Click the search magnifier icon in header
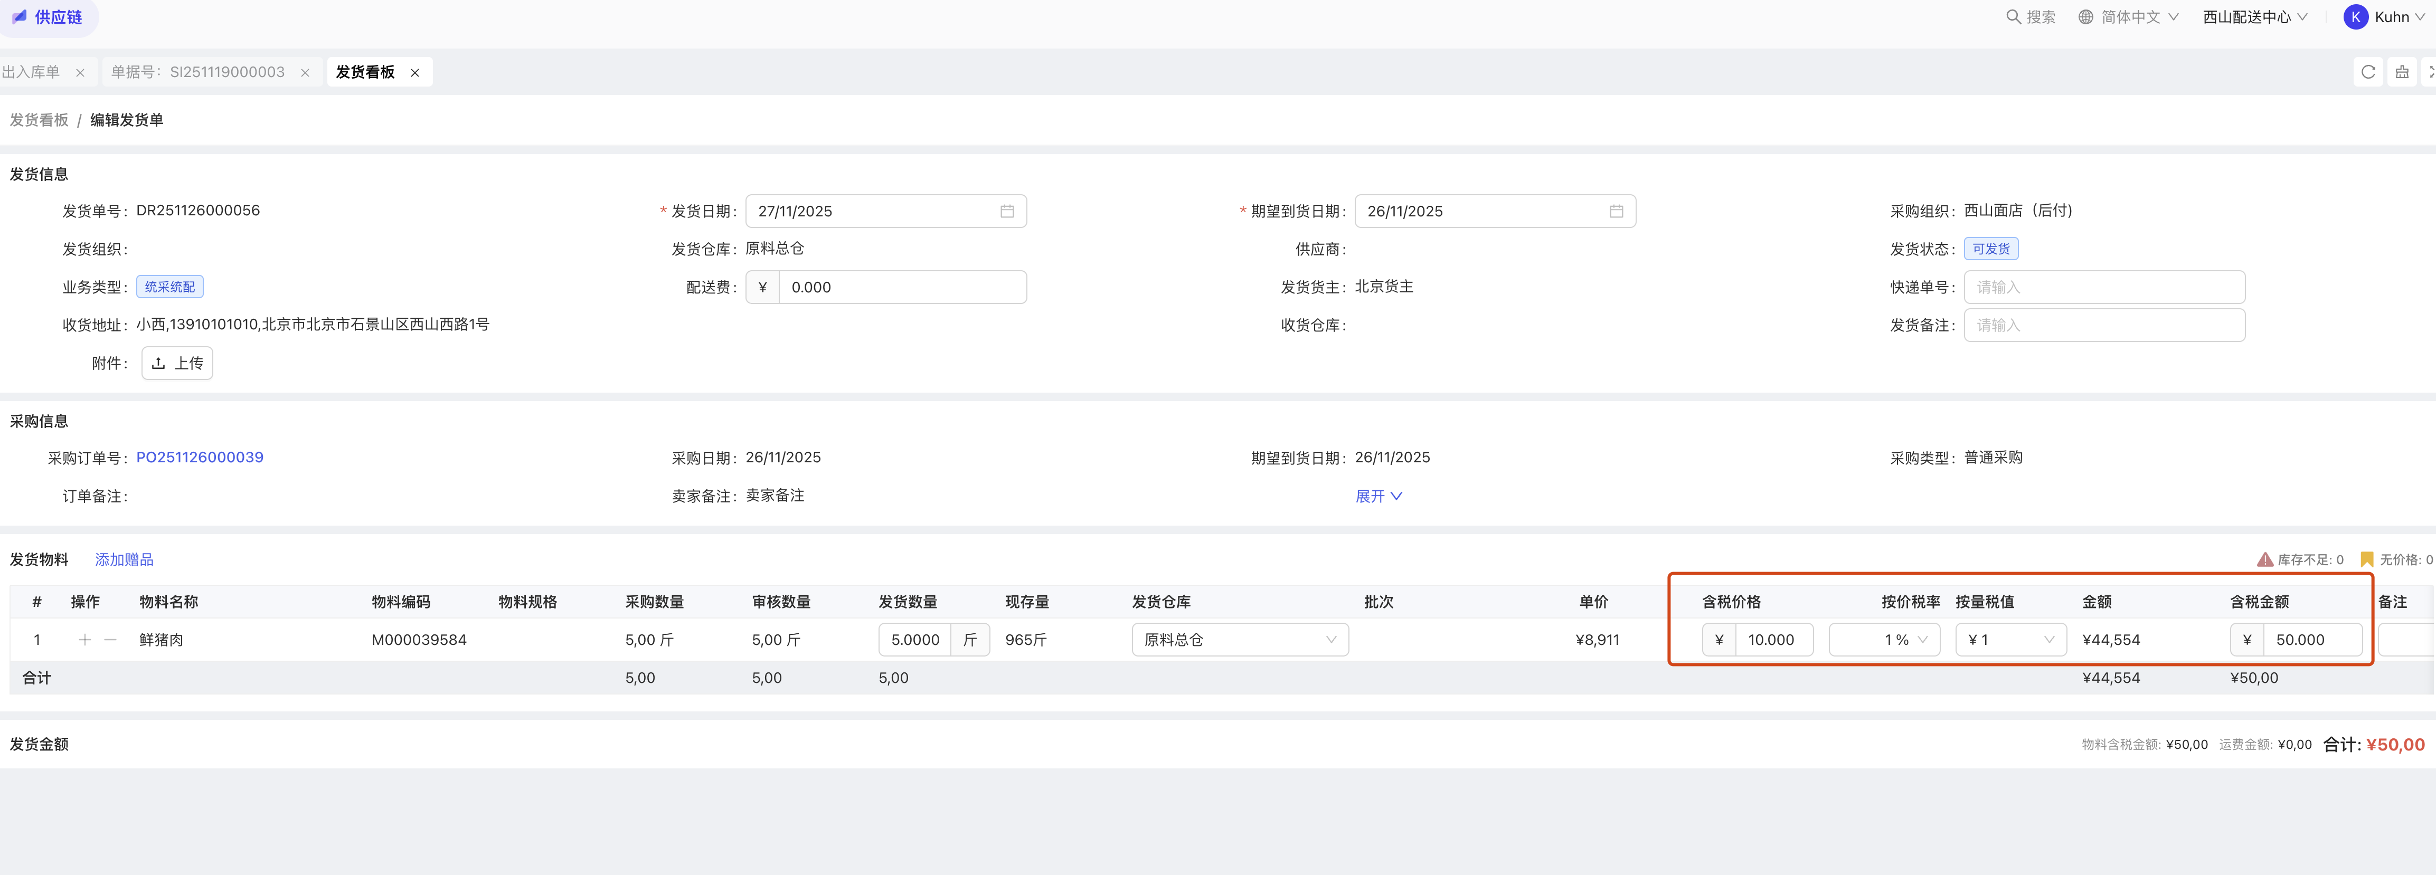This screenshot has height=875, width=2436. (2013, 17)
